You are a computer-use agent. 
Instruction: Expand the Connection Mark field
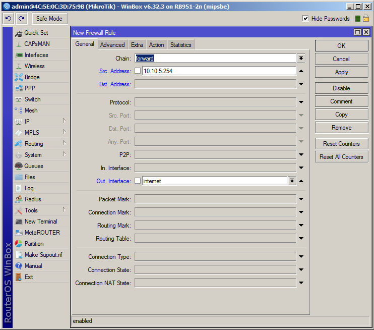point(301,212)
